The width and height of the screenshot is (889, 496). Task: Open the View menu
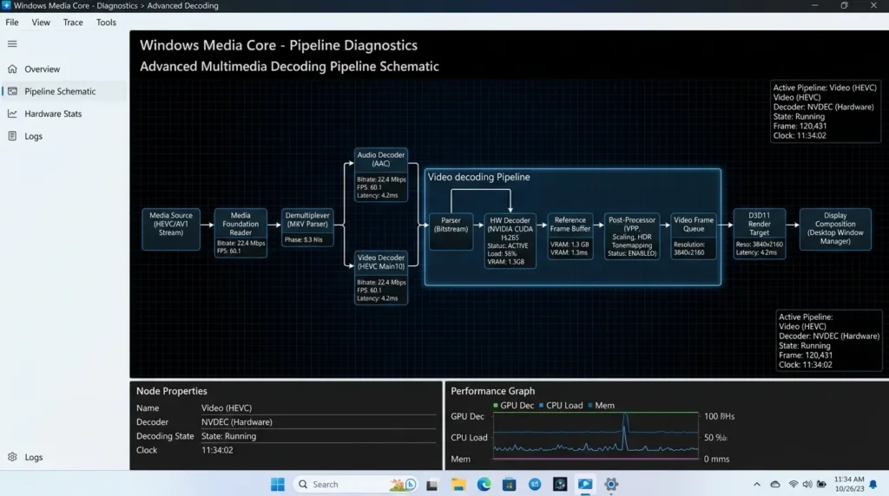[x=41, y=22]
